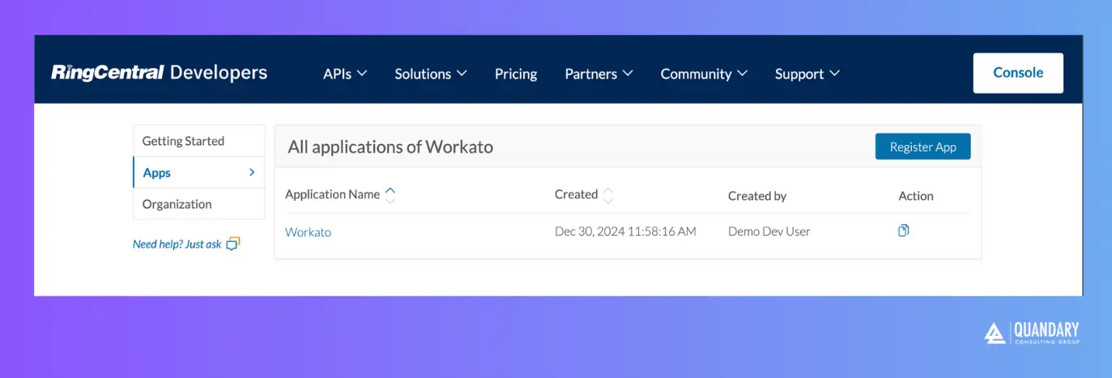Go to the Pricing page
The height and width of the screenshot is (378, 1112).
tap(516, 74)
